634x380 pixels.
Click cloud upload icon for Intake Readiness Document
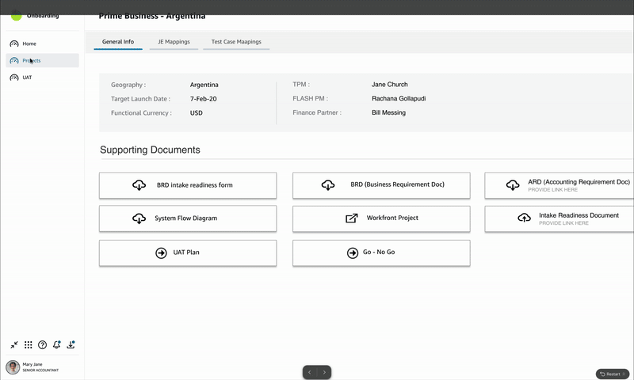click(524, 218)
